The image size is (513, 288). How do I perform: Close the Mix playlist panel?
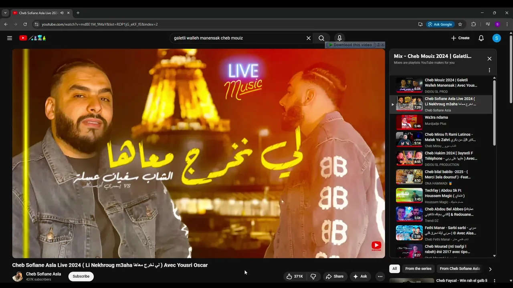(x=489, y=59)
